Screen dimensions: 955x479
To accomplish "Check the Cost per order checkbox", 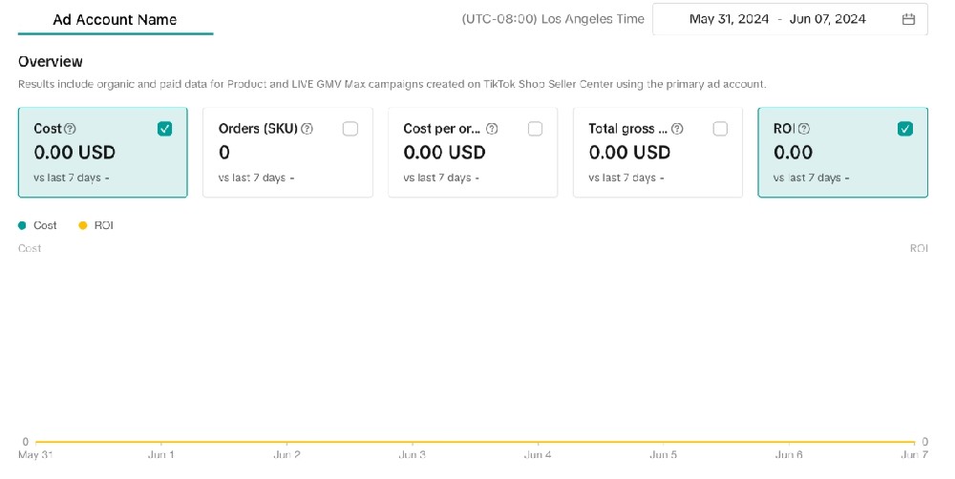I will pos(535,129).
